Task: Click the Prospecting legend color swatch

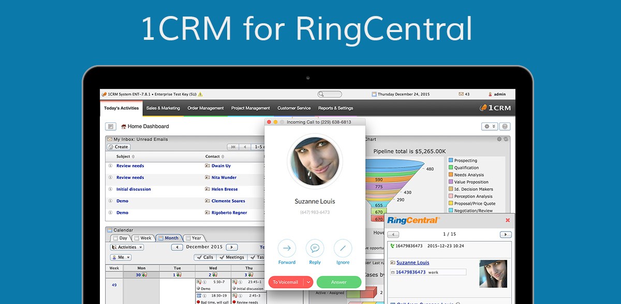Action: 451,161
